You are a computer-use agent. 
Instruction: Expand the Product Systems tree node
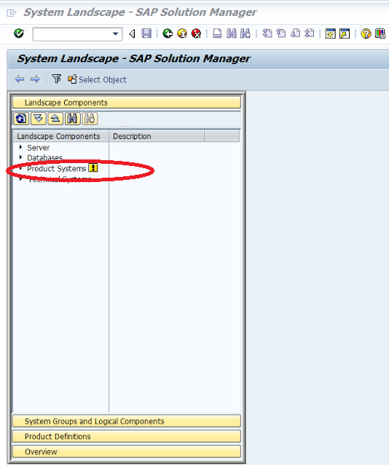tap(20, 168)
